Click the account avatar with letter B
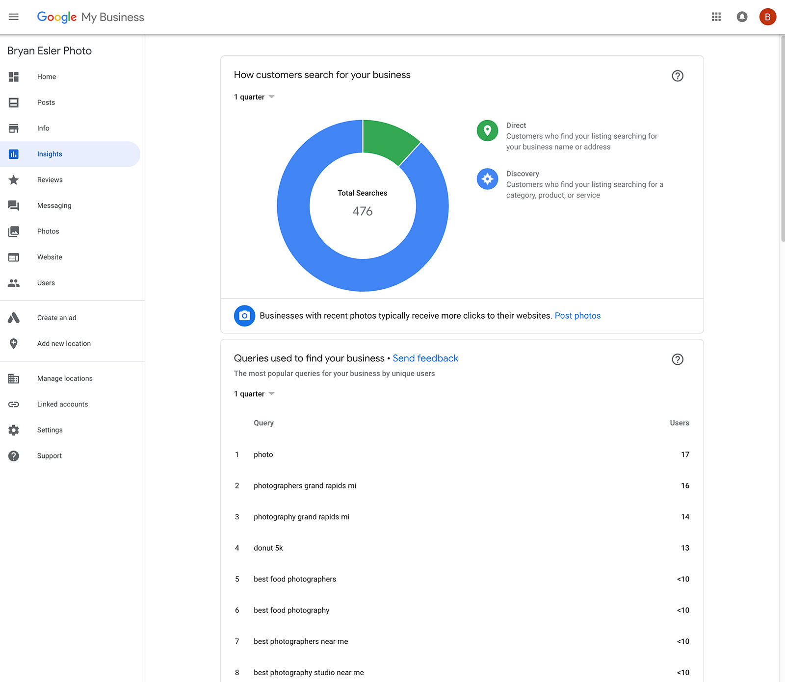785x682 pixels. pos(767,17)
